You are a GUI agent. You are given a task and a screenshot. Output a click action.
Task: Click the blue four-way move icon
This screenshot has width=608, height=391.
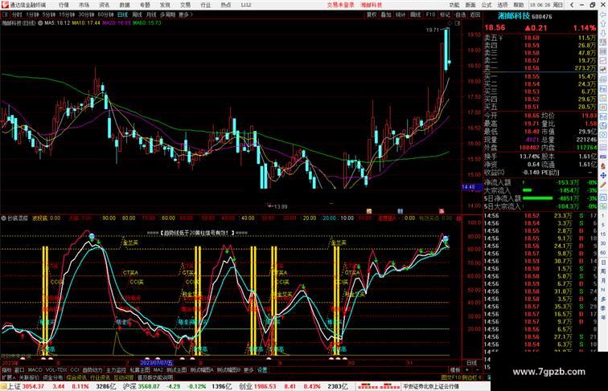(603, 175)
